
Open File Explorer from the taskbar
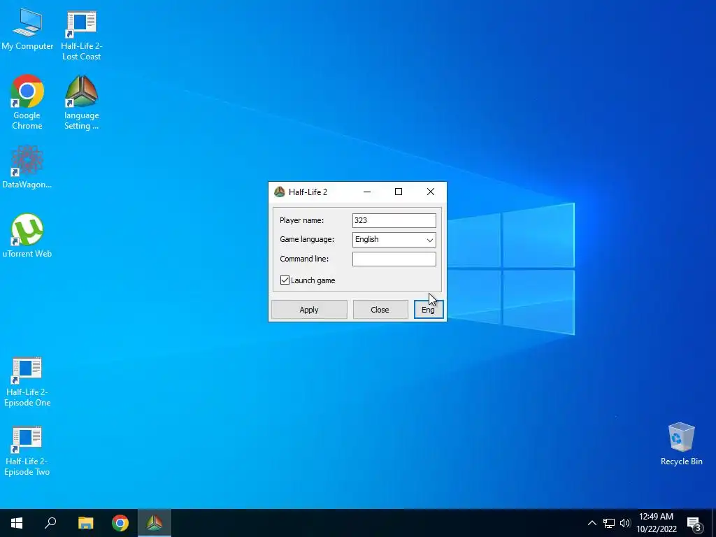tap(85, 523)
